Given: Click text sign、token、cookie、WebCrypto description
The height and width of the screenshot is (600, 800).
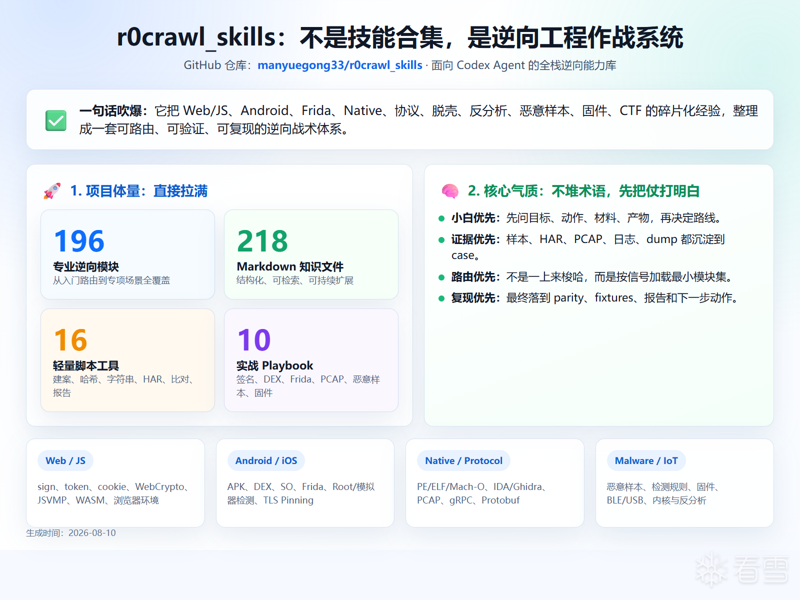Looking at the screenshot, I should (x=114, y=493).
